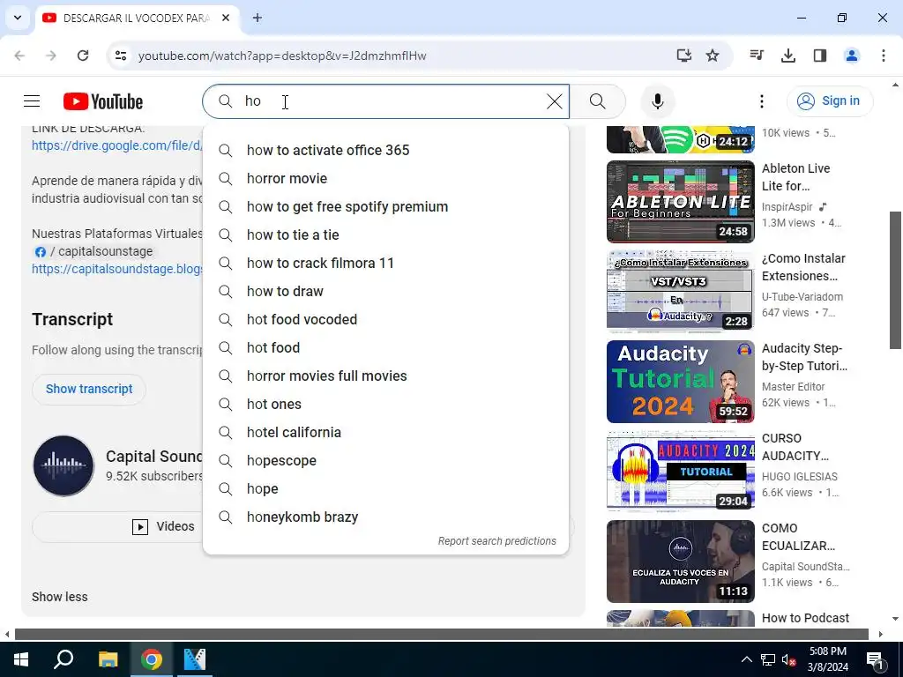
Task: Pick suggestion "horror movies full movies"
Action: point(386,376)
